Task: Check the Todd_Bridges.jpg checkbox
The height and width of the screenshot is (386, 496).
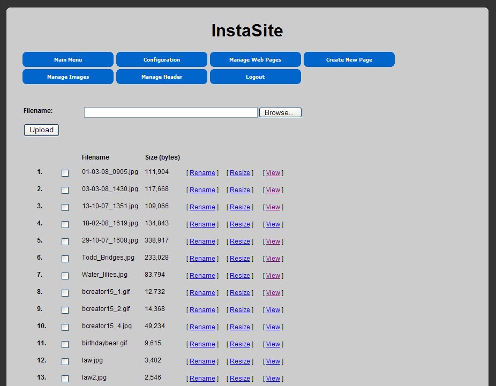Action: pos(65,259)
